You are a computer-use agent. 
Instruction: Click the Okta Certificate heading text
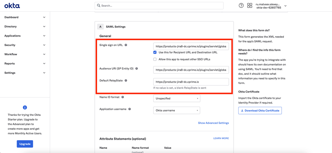click(249, 92)
